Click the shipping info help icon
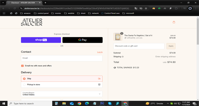 point(123,57)
